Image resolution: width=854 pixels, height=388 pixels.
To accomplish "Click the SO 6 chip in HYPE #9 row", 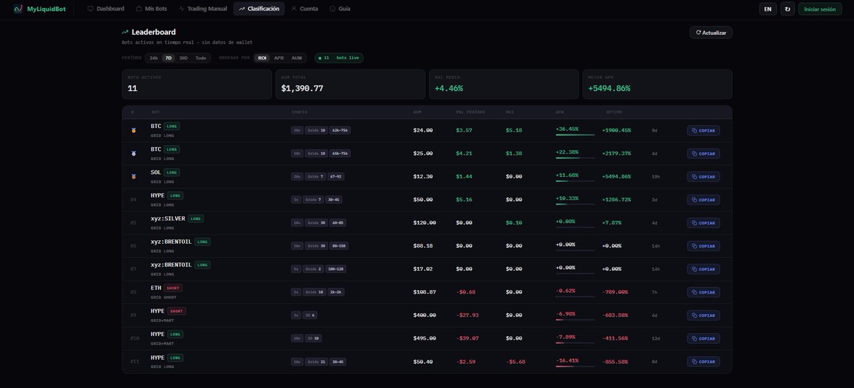I will [x=310, y=316].
